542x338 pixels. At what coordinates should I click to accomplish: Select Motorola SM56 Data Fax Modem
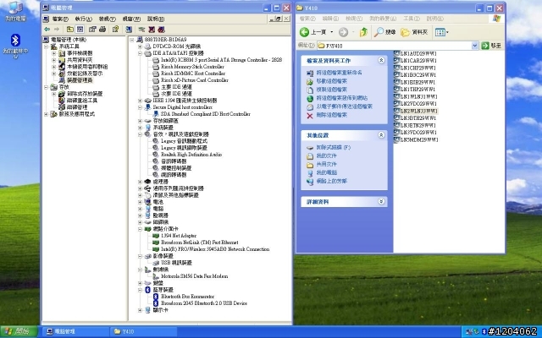194,276
